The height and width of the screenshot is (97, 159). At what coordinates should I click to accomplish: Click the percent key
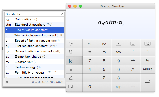click(x=148, y=61)
